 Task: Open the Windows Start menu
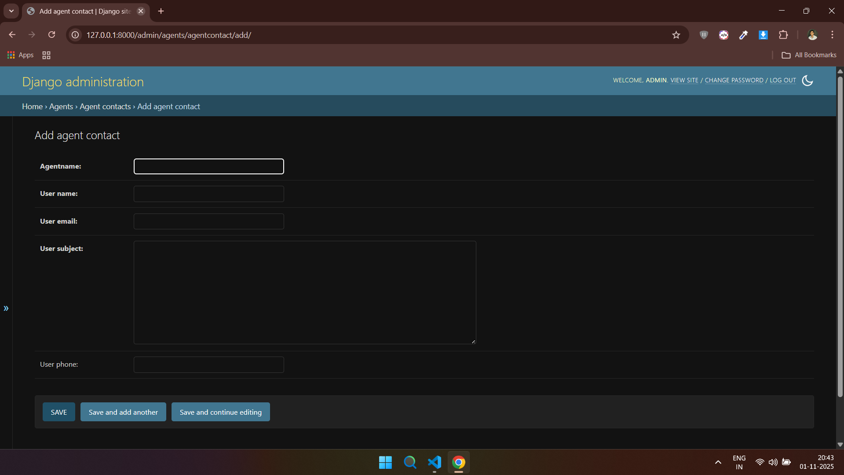(385, 462)
